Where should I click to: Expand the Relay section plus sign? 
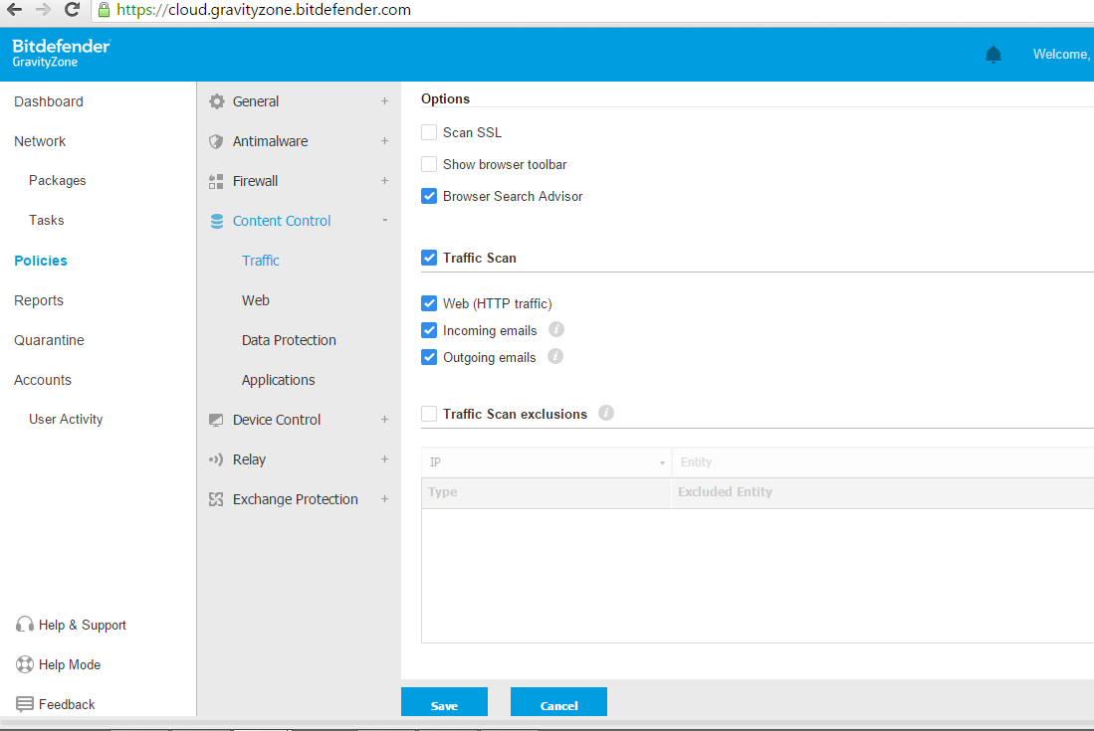point(384,459)
